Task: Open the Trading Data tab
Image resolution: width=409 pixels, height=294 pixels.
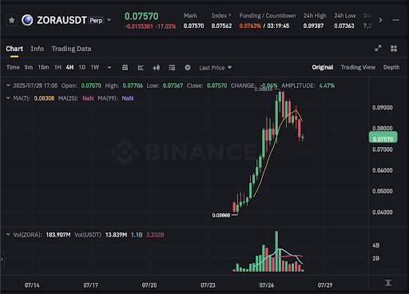Action: coord(71,49)
